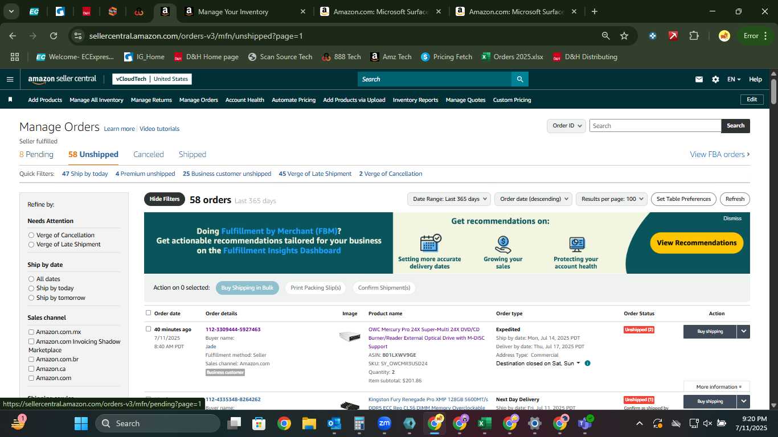Select Ship by today radio option
Viewport: 778px width, 437px height.
click(31, 288)
